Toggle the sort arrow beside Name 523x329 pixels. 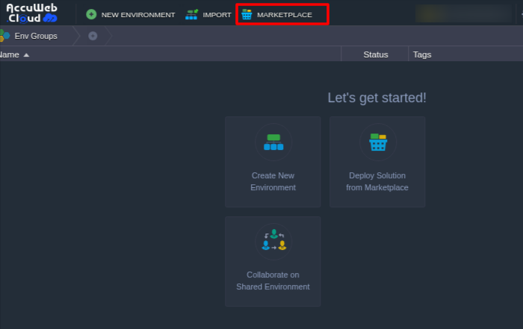(26, 54)
